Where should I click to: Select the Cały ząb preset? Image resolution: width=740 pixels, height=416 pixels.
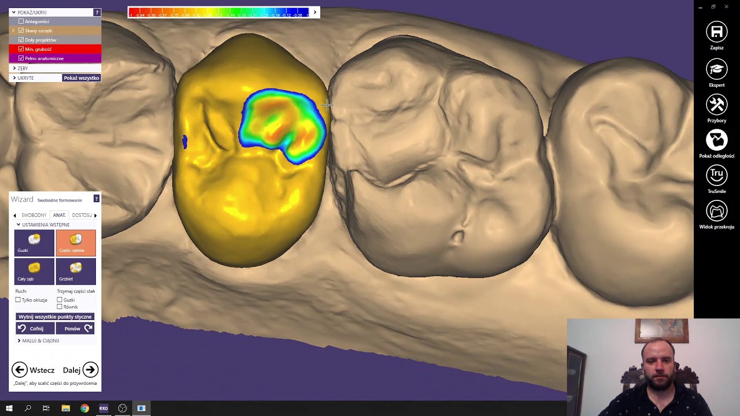click(34, 272)
